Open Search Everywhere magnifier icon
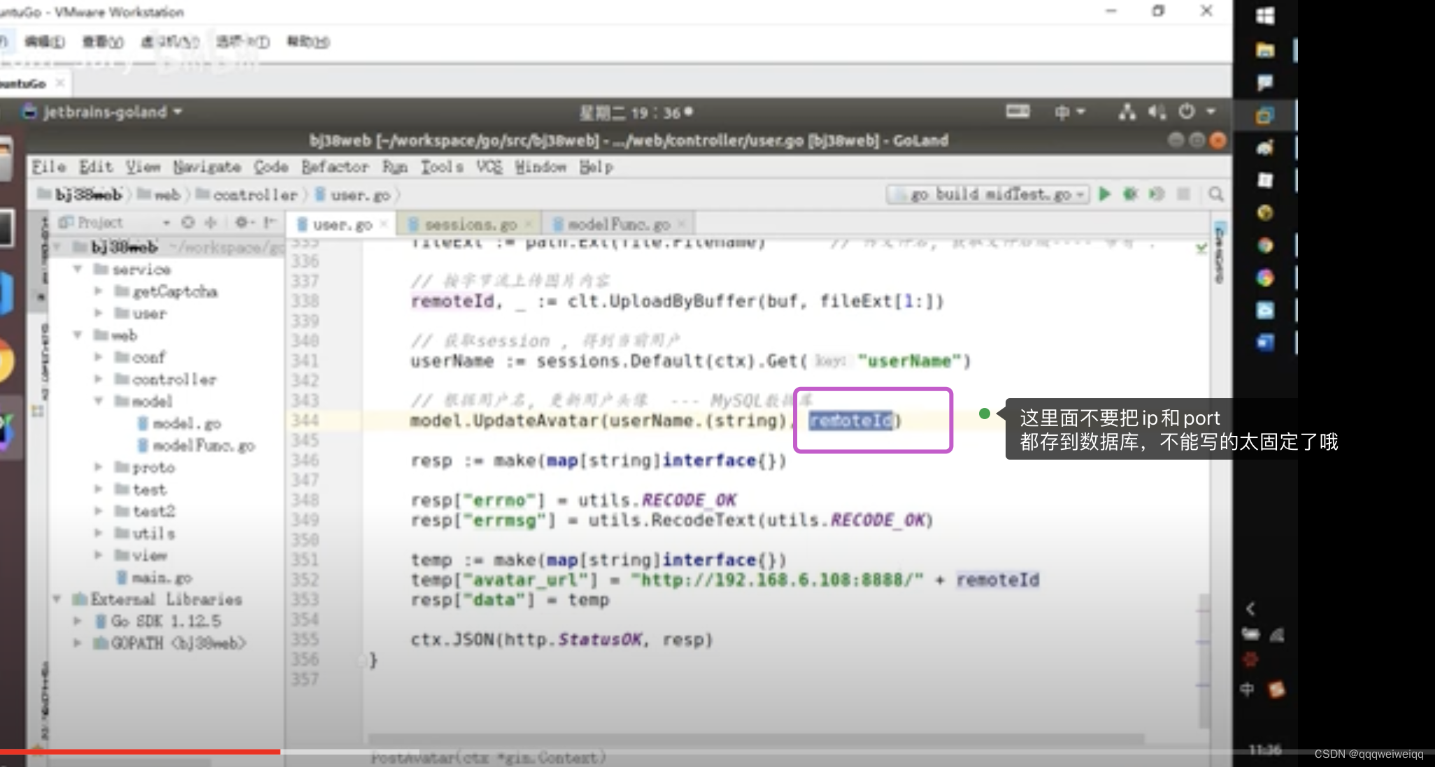 [1216, 194]
